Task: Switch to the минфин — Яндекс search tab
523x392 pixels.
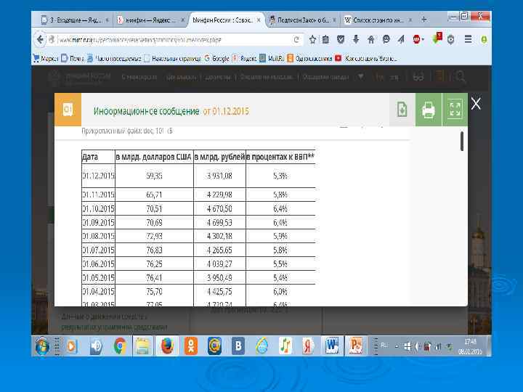Action: [x=150, y=20]
